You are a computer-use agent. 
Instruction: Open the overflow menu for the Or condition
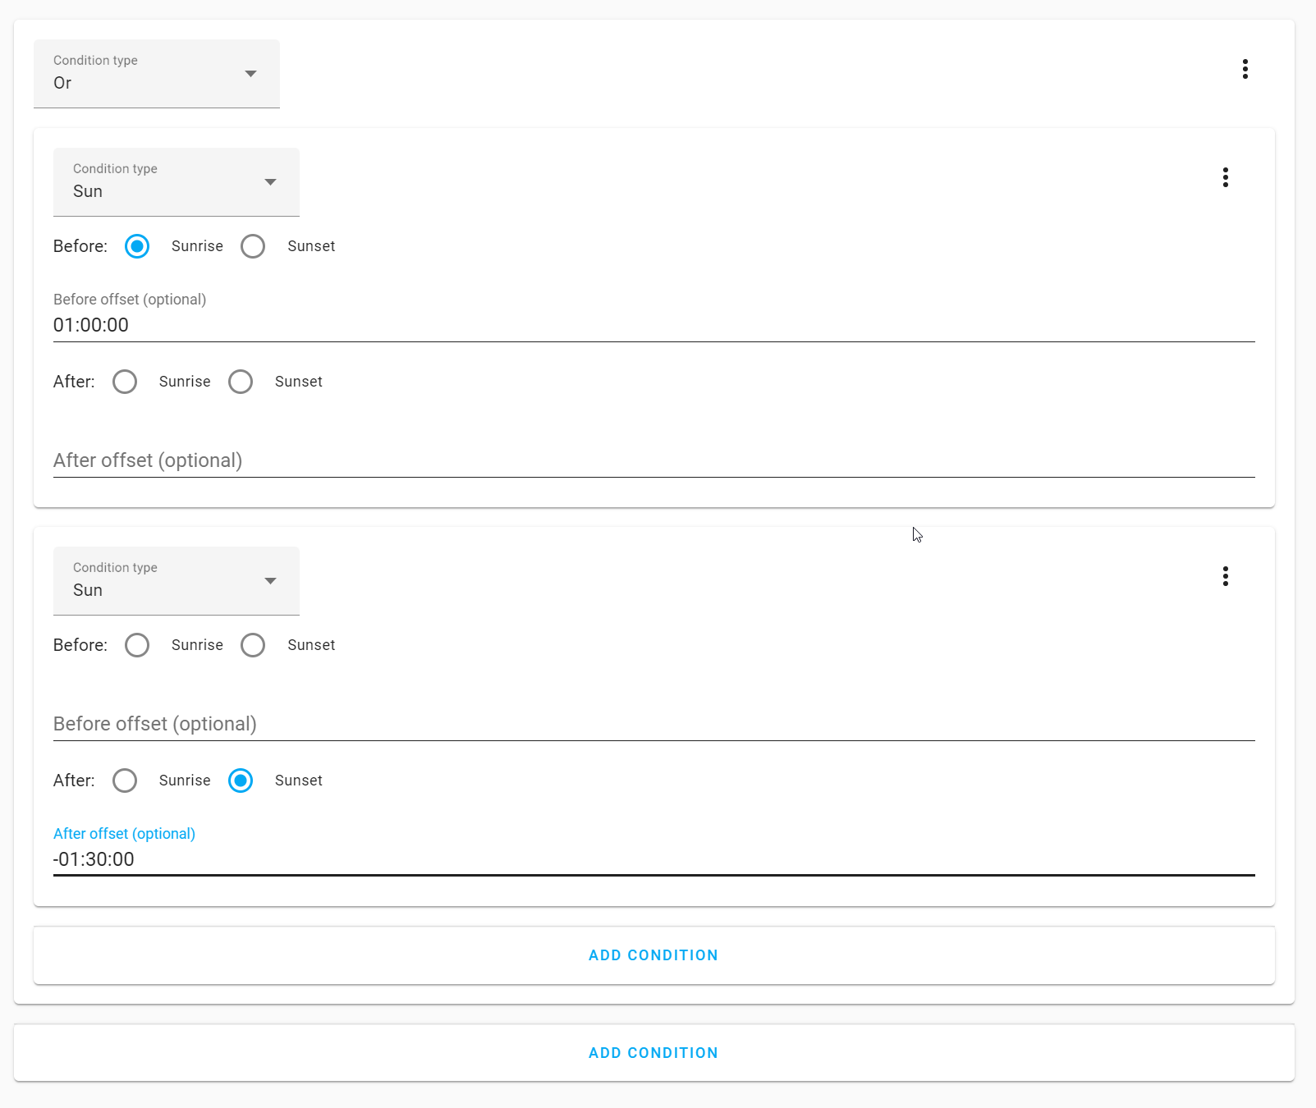[x=1245, y=70]
